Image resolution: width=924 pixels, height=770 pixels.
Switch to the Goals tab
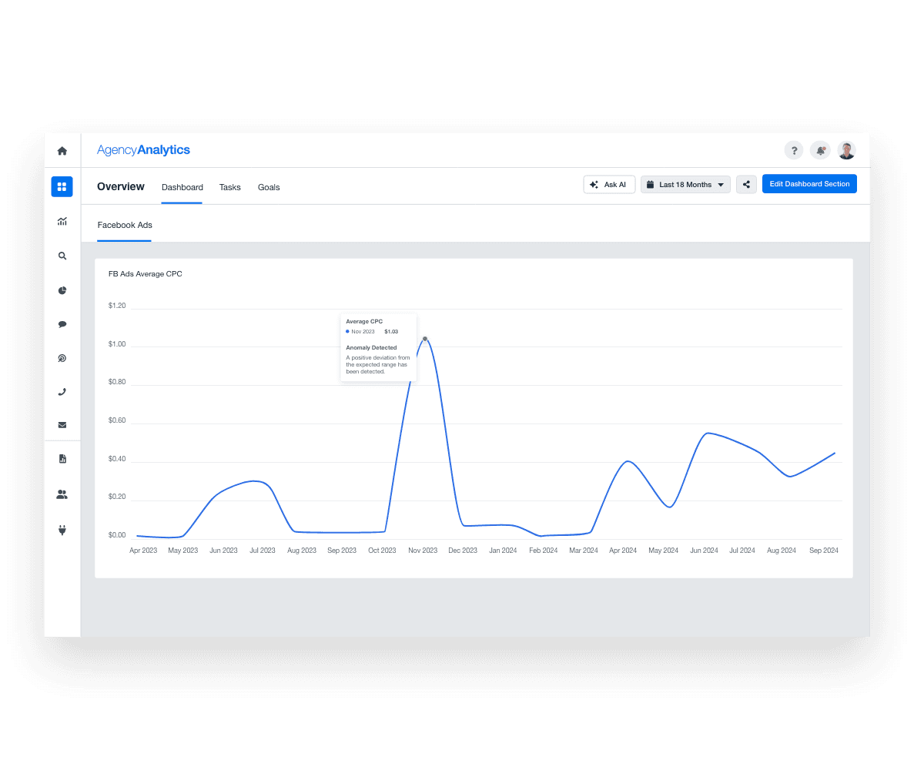tap(269, 187)
